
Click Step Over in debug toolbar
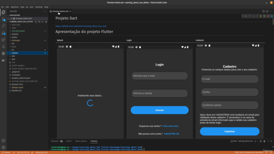pos(250,16)
